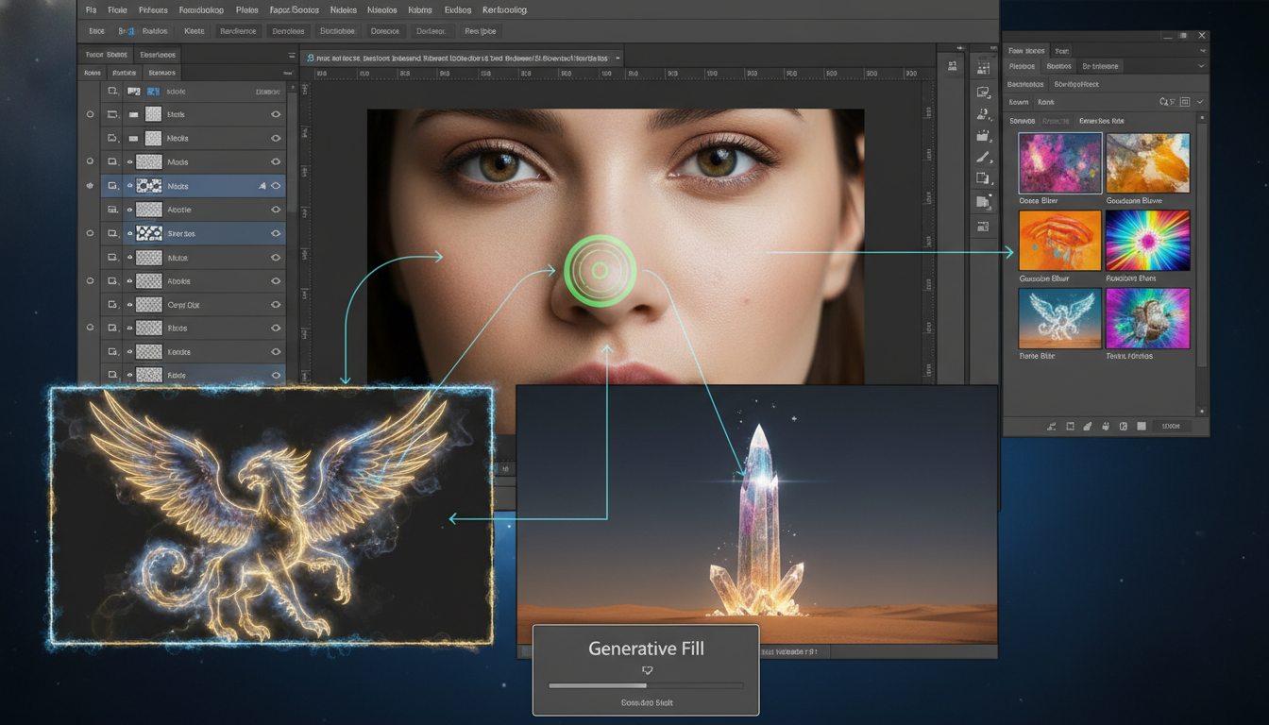Image resolution: width=1269 pixels, height=725 pixels.
Task: Open the dropdown chevron next to the search field
Action: (x=1200, y=102)
